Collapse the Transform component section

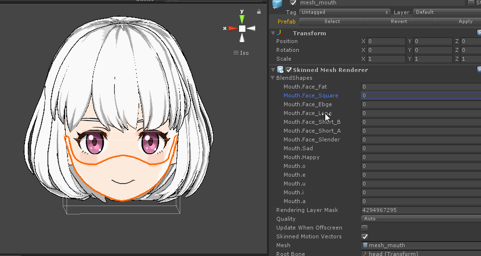(x=273, y=33)
